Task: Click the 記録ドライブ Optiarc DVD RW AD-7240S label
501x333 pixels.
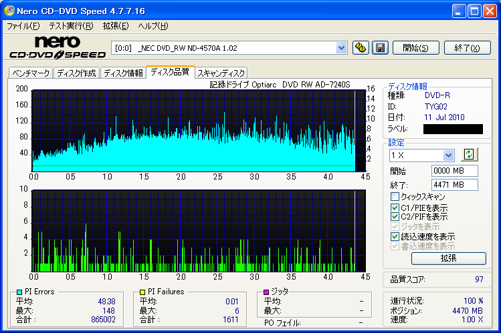Action: point(280,85)
